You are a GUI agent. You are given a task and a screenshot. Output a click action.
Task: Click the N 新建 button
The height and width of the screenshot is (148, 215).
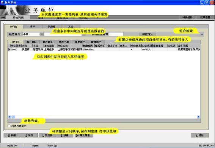[12, 135]
